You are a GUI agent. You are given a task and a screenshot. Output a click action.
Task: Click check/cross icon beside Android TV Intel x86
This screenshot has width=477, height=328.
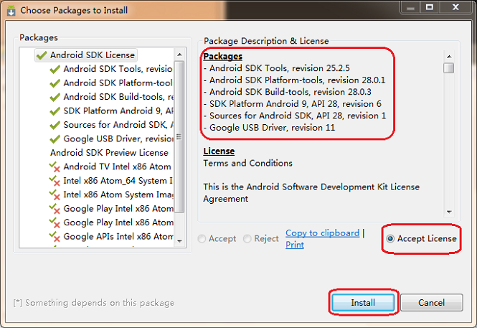coord(55,167)
